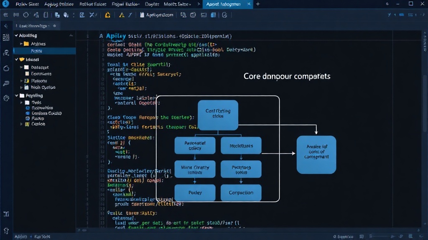Open the hamburger menu icon in the toolbar
428x240 pixels.
[6, 15]
